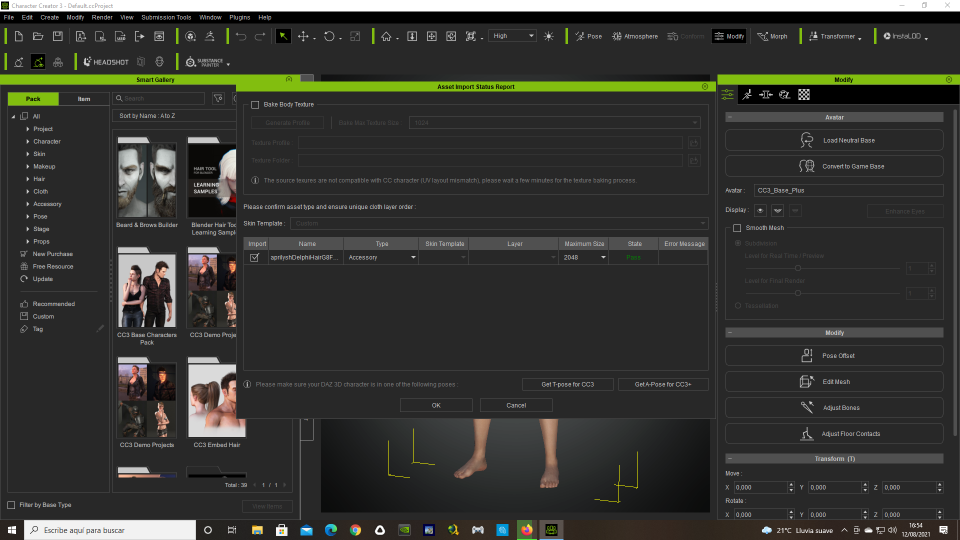Image resolution: width=960 pixels, height=540 pixels.
Task: Open the Motion pose tab in Modify panel
Action: pyautogui.click(x=747, y=94)
